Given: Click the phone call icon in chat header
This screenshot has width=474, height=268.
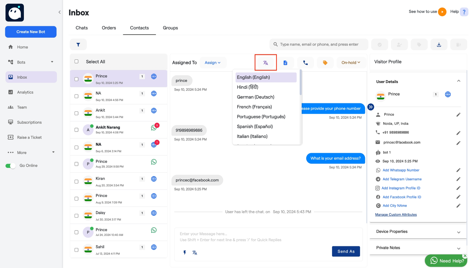Looking at the screenshot, I should tap(305, 63).
